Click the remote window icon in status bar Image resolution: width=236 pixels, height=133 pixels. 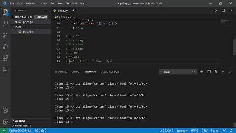click(x=4, y=130)
